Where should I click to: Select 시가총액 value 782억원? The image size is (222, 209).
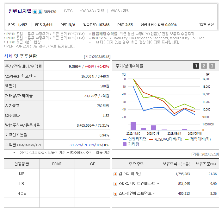pyautogui.click(x=103, y=106)
